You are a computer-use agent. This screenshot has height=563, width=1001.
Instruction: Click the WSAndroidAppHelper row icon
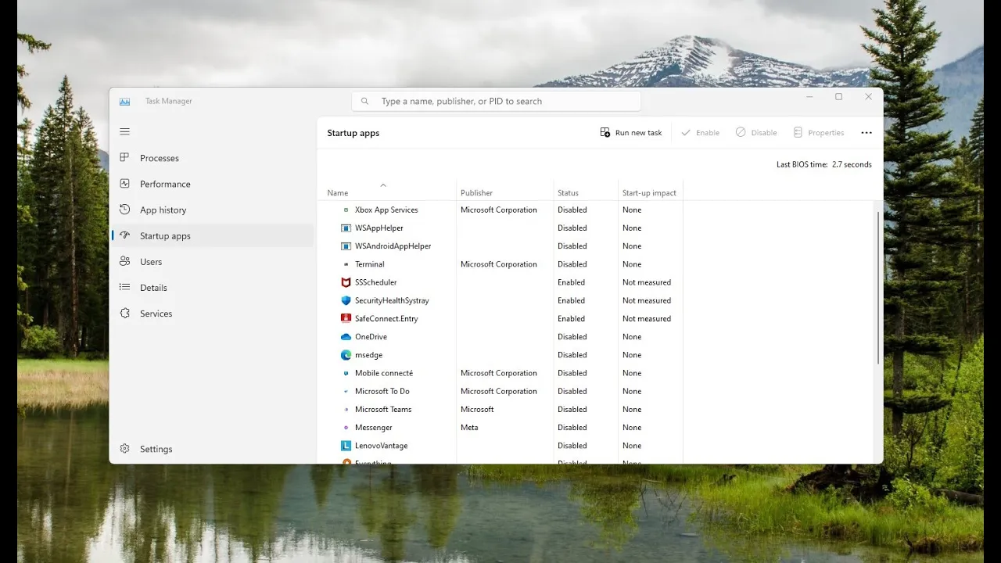click(346, 246)
